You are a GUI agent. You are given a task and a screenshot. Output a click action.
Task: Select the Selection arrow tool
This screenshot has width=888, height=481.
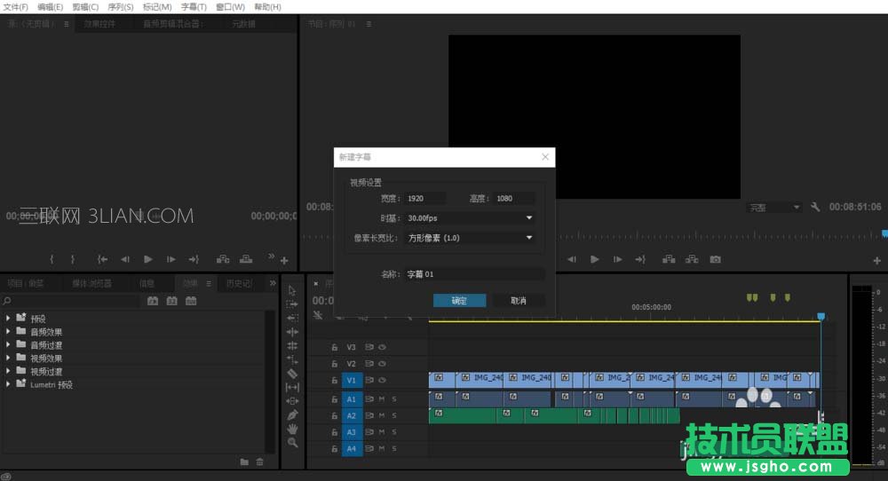(292, 290)
